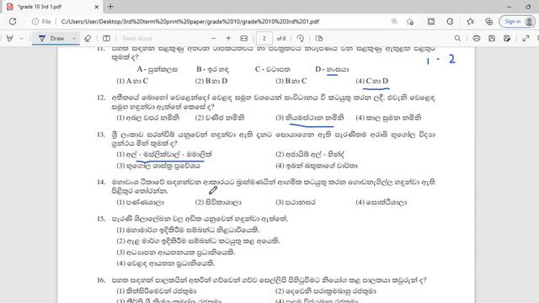The image size is (539, 303).
Task: Click the zoom magnifier icon in address bar
Action: (394, 21)
